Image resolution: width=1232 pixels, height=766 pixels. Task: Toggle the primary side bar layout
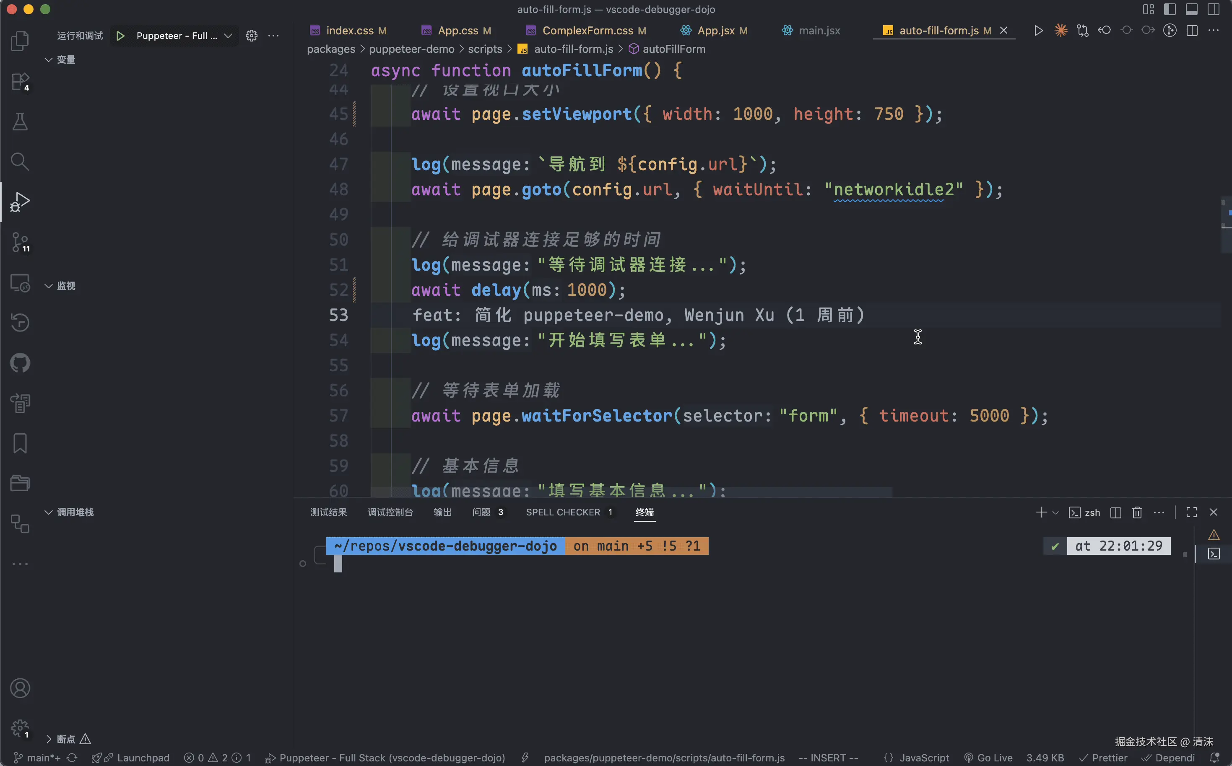click(1170, 9)
